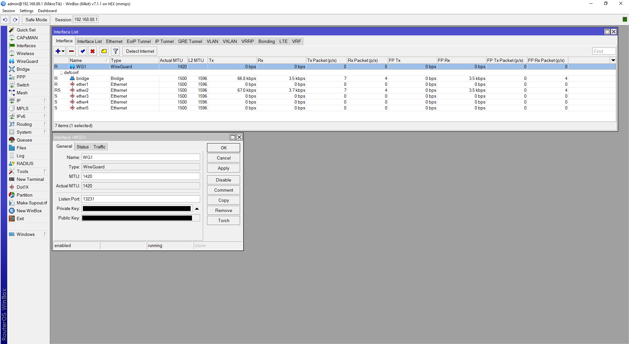Open the Files menu

tap(21, 148)
